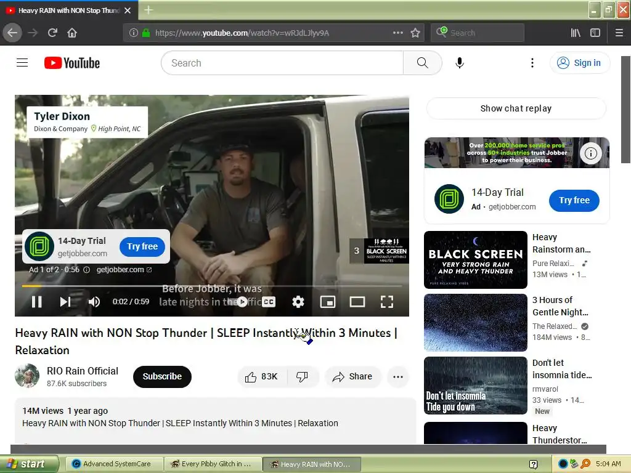Open the Windows start menu

29,464
